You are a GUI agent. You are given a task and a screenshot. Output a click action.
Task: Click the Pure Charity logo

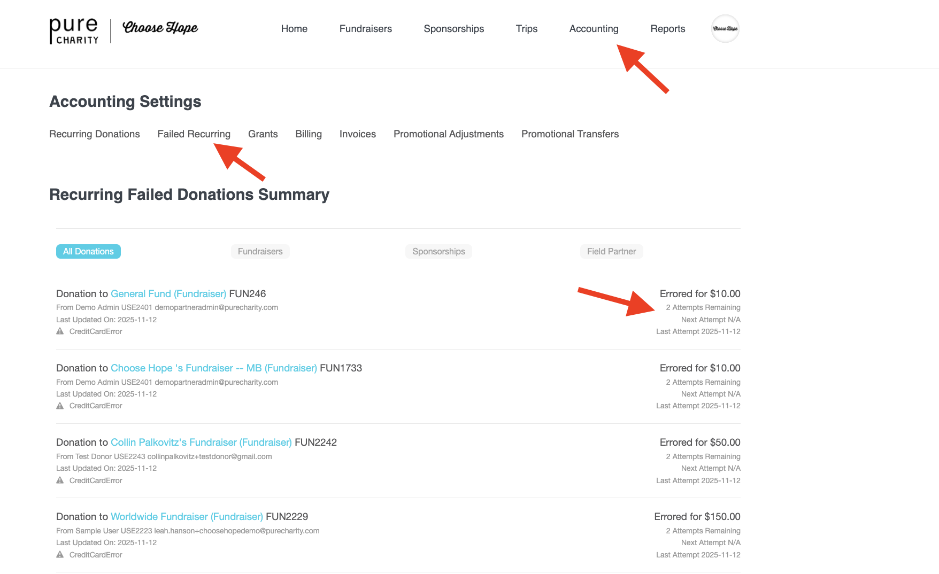click(x=74, y=30)
